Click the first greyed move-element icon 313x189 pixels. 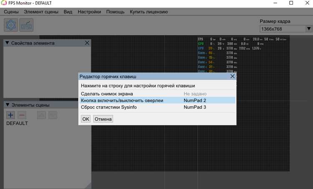pos(42,115)
